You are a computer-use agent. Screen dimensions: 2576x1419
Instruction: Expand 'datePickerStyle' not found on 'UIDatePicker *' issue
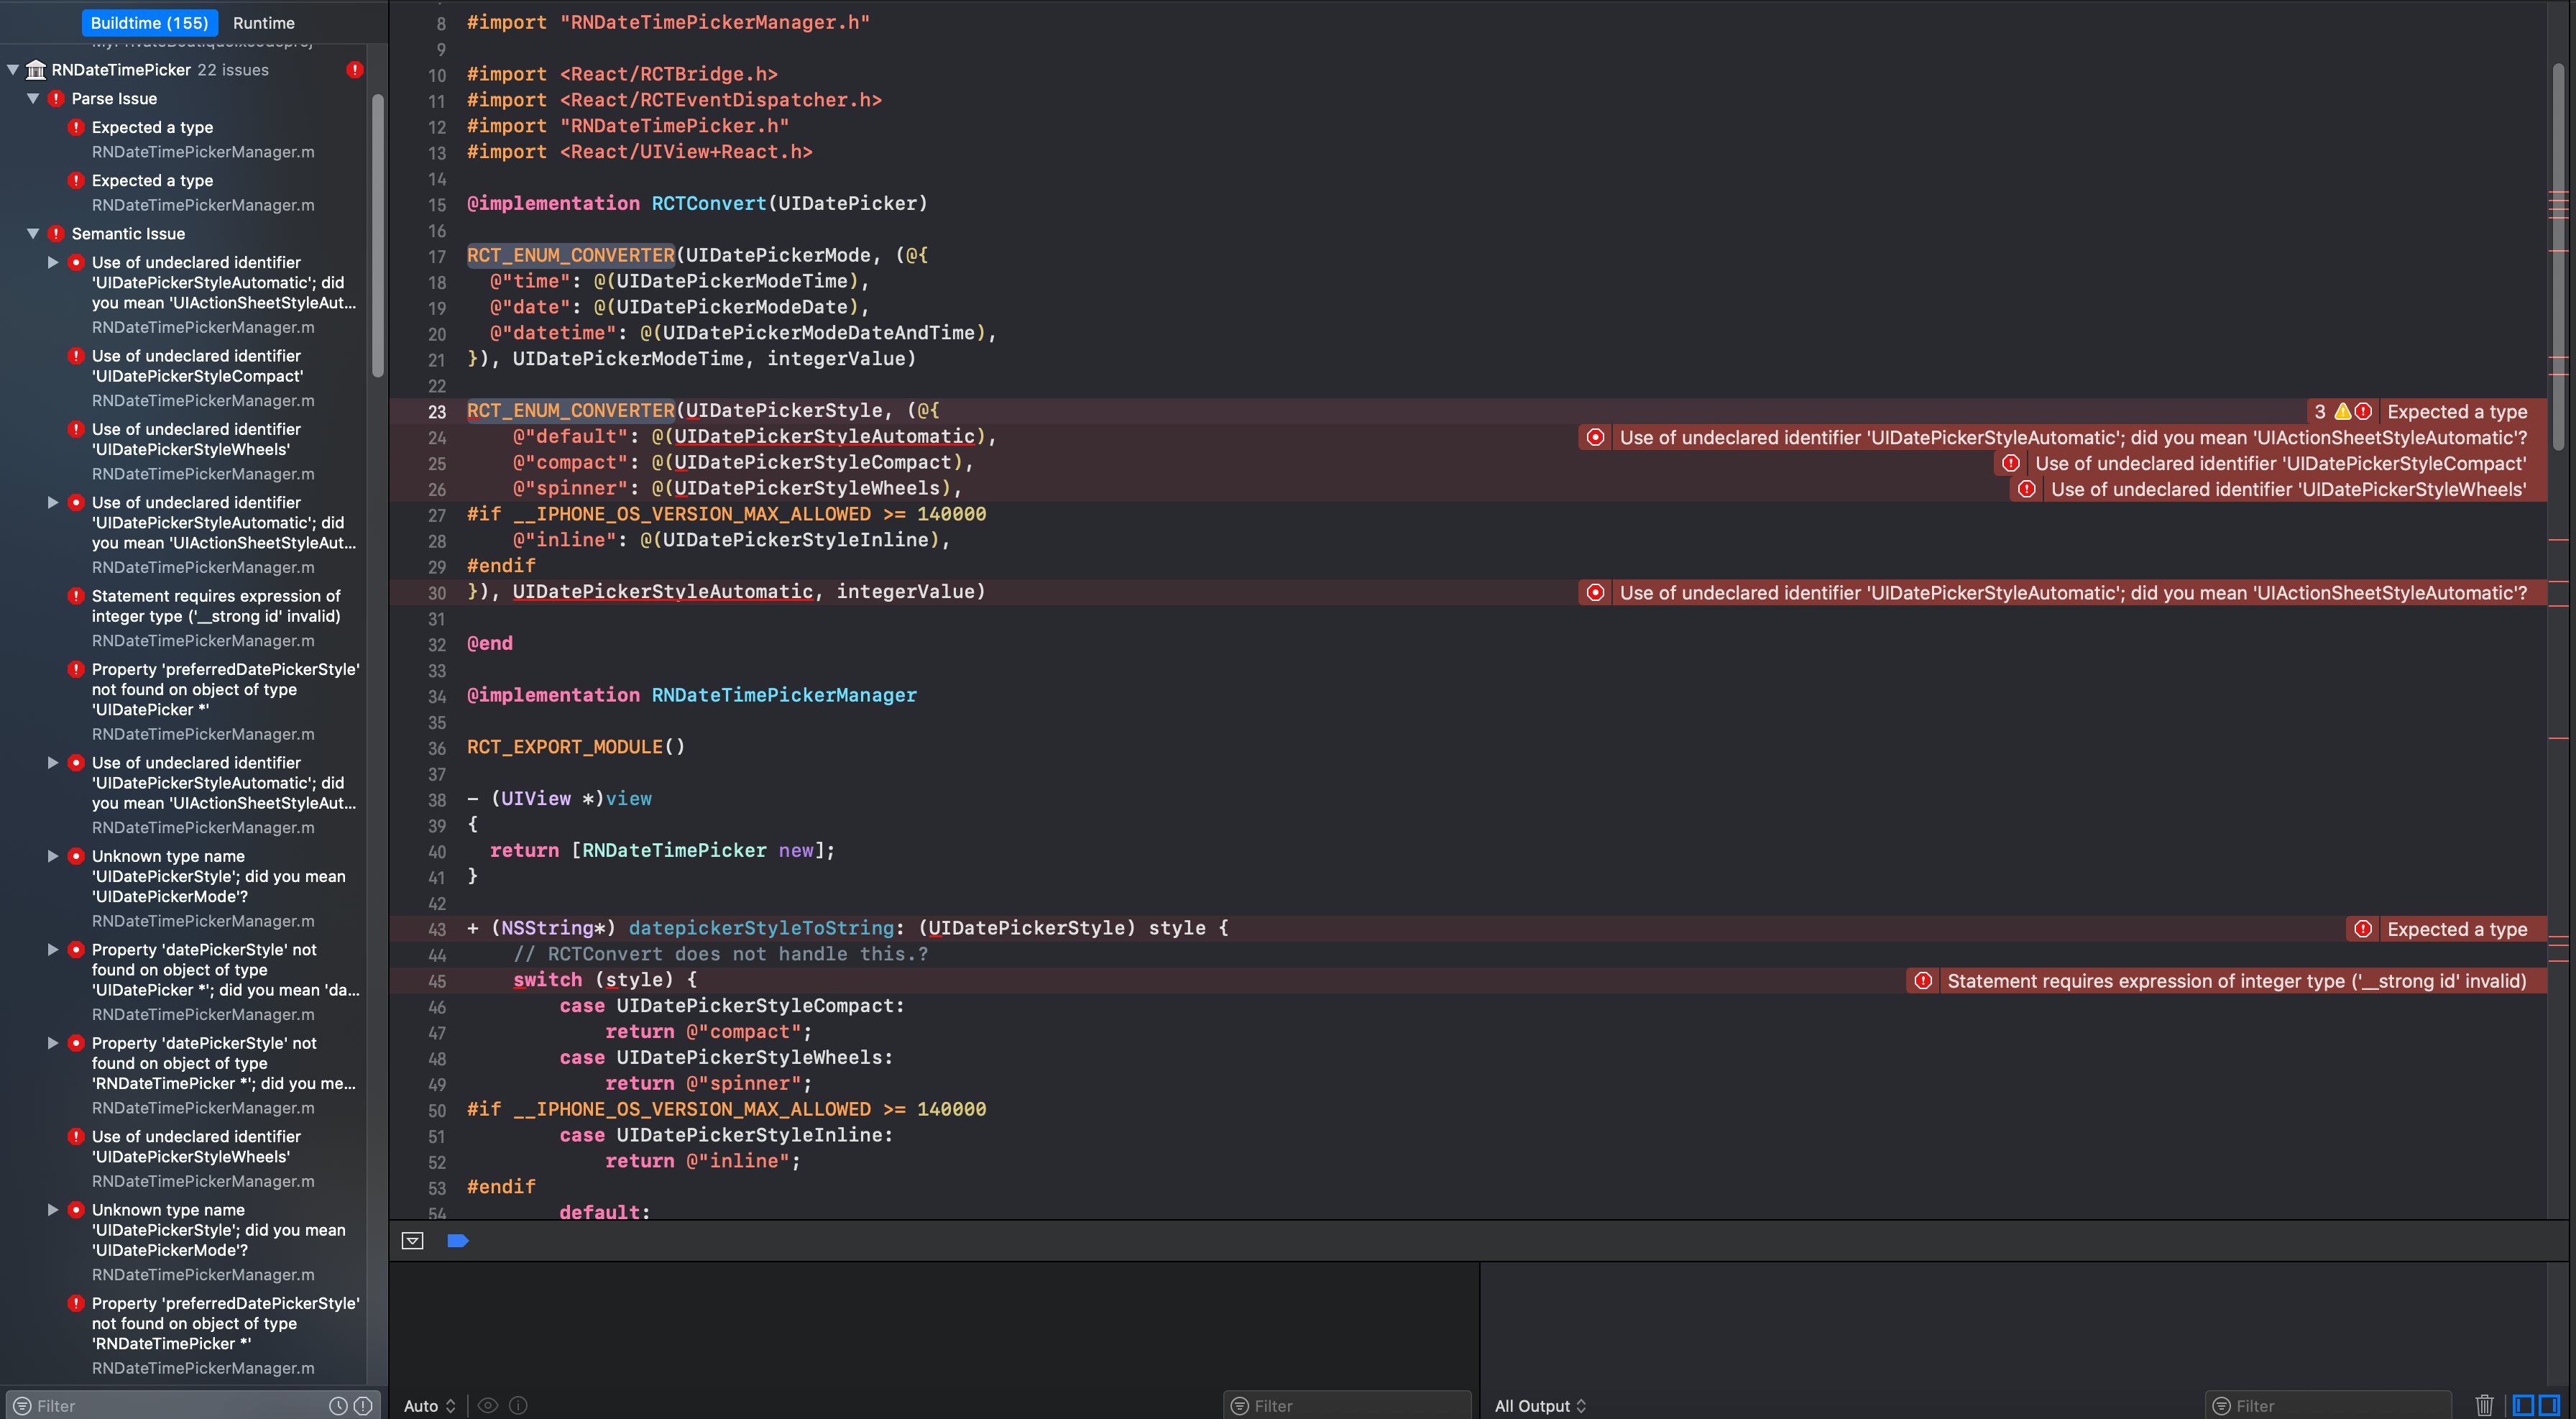[53, 950]
